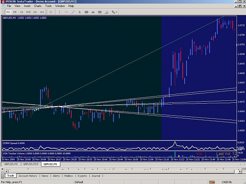The width and height of the screenshot is (246, 184).
Task: Switch to the inactive GBPUSD,M1 chart tab
Action: (x=11, y=164)
